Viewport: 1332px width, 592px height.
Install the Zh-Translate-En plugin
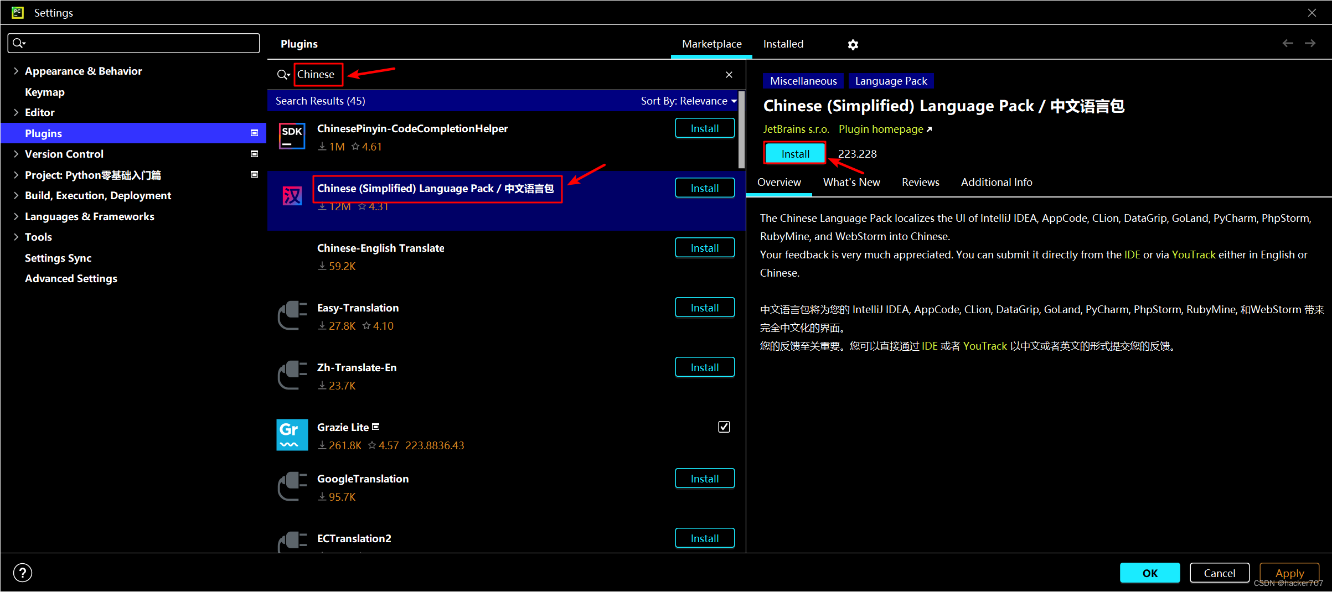pyautogui.click(x=705, y=367)
